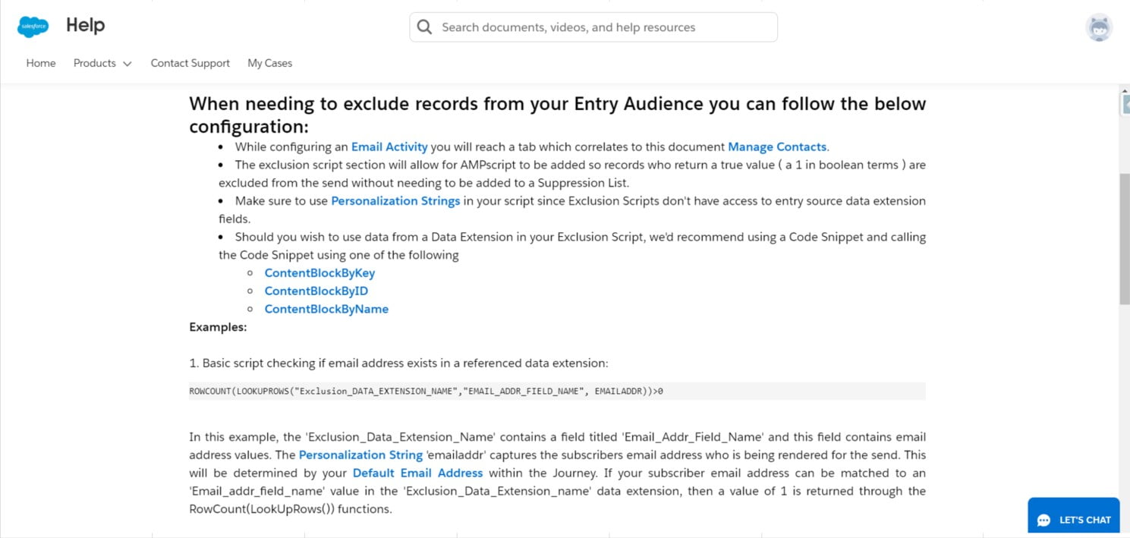Navigate to My Cases
1130x538 pixels.
(x=269, y=63)
